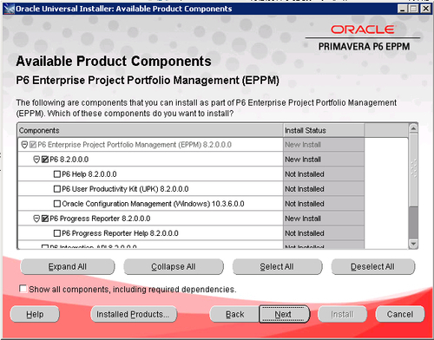Check P6 User Productivity Kit (UPK) box
The width and height of the screenshot is (434, 340).
pyautogui.click(x=57, y=189)
